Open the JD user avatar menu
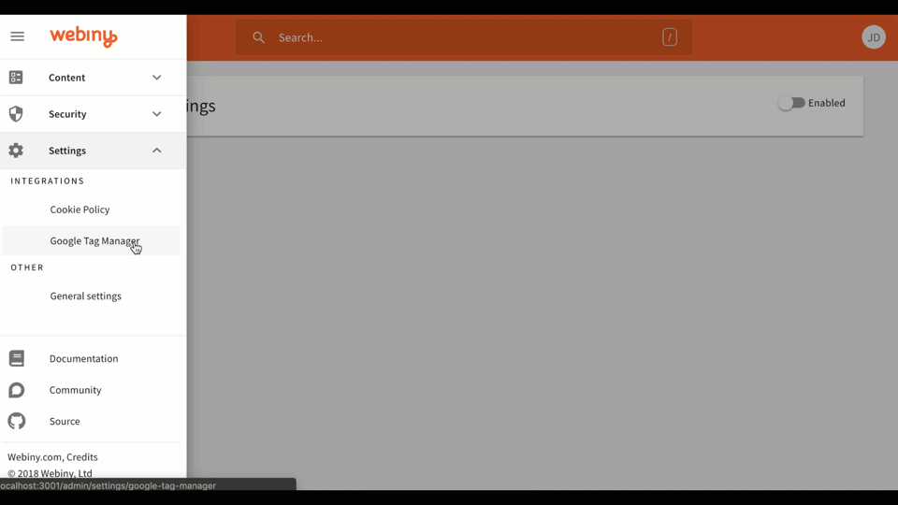This screenshot has height=505, width=898. (x=873, y=37)
